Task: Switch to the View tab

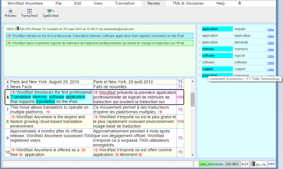Action: [98, 3]
